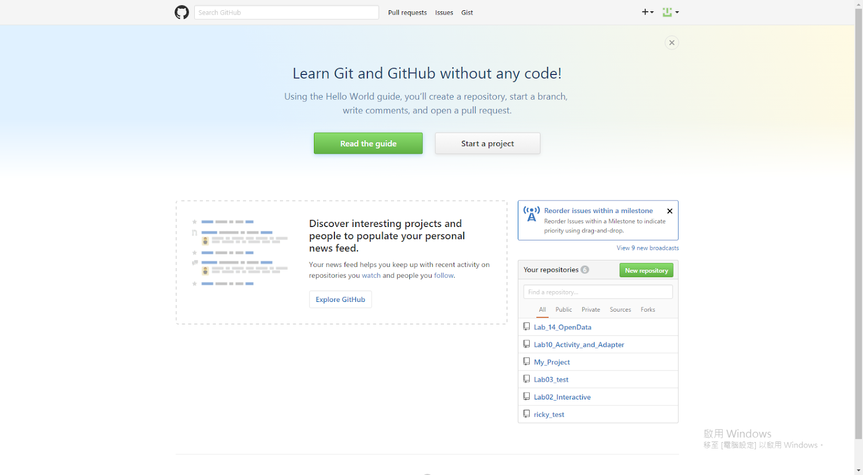
Task: Follow the 'watch' link in the news feed text
Action: pos(371,276)
